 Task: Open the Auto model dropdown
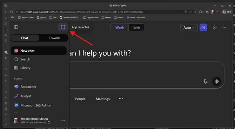(189, 27)
